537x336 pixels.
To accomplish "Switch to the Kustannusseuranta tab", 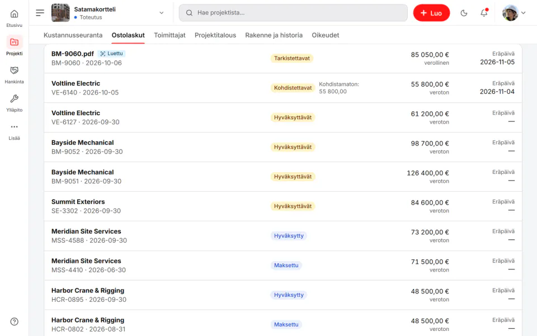I will (x=73, y=35).
